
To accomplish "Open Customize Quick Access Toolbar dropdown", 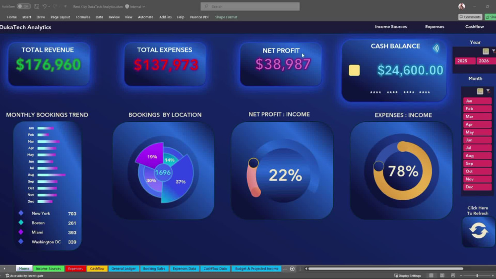I will 65,6.
